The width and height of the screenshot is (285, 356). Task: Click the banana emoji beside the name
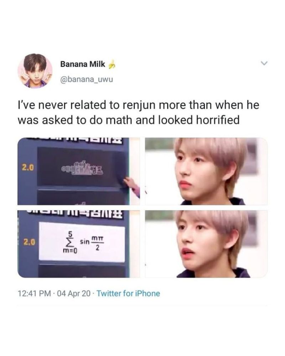[112, 65]
